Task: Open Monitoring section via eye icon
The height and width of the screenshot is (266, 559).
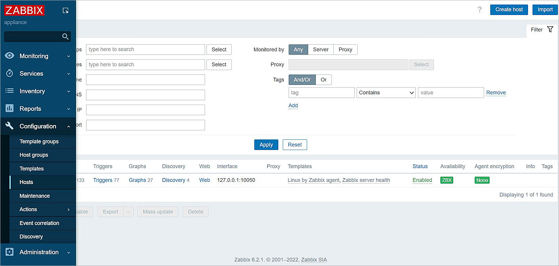Action: coord(10,56)
